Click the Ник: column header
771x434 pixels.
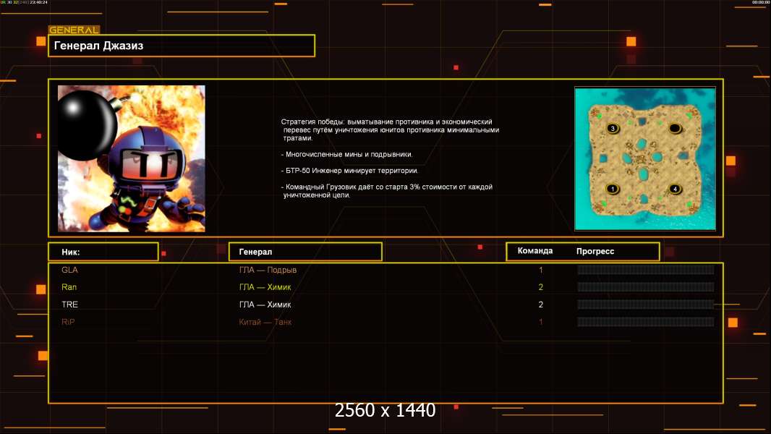coord(103,252)
